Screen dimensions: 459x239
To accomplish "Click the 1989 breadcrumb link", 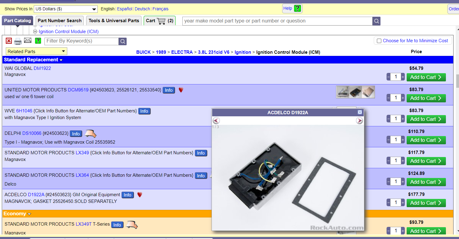I will [x=161, y=52].
